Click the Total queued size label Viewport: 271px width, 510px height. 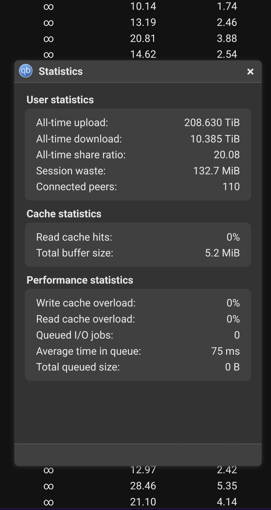[78, 367]
